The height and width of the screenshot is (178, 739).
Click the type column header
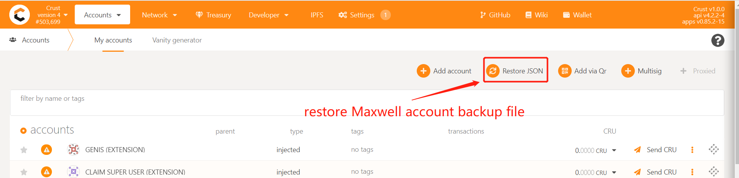pyautogui.click(x=296, y=131)
